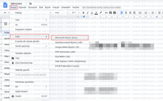The height and width of the screenshot is (101, 163).
Task: Expand the İndir submenu
Action: [30, 37]
